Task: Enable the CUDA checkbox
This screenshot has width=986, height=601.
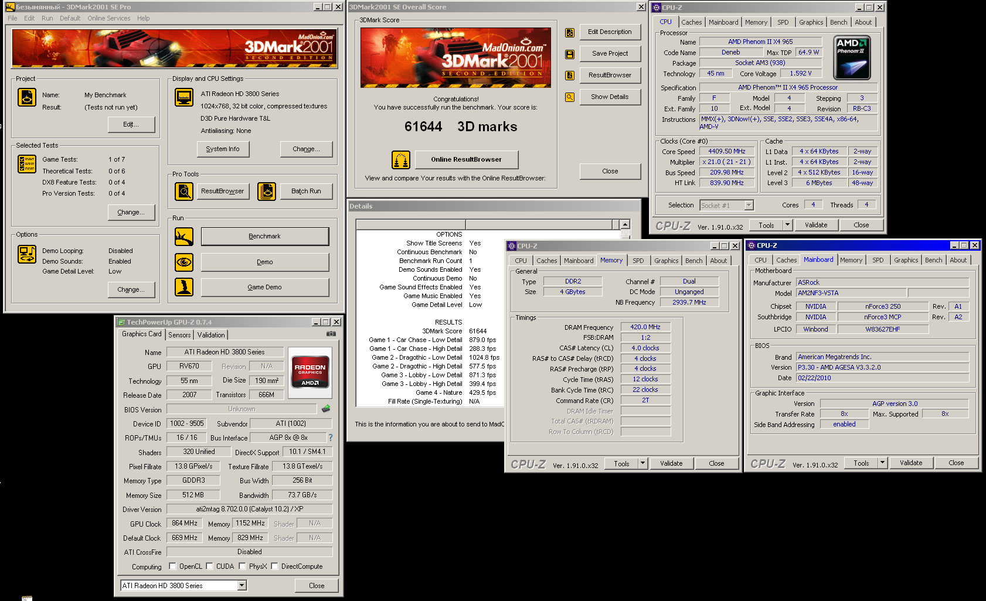Action: (x=209, y=566)
